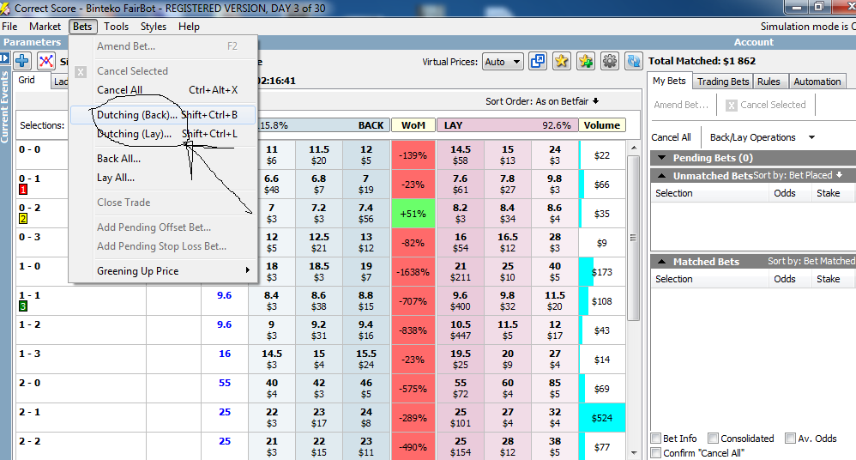
Task: Click the BACK column header
Action: point(371,125)
